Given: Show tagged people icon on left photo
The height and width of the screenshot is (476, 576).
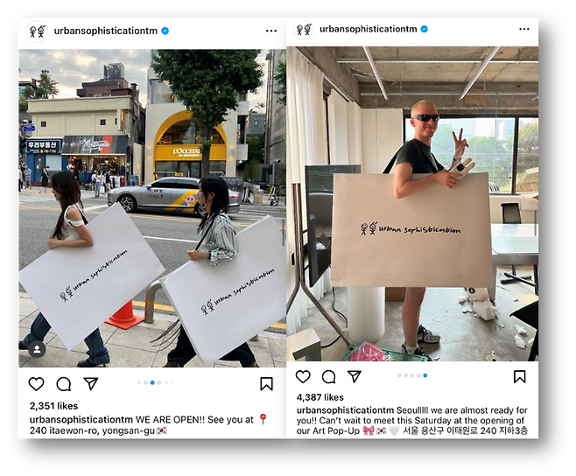Looking at the screenshot, I should coord(37,349).
